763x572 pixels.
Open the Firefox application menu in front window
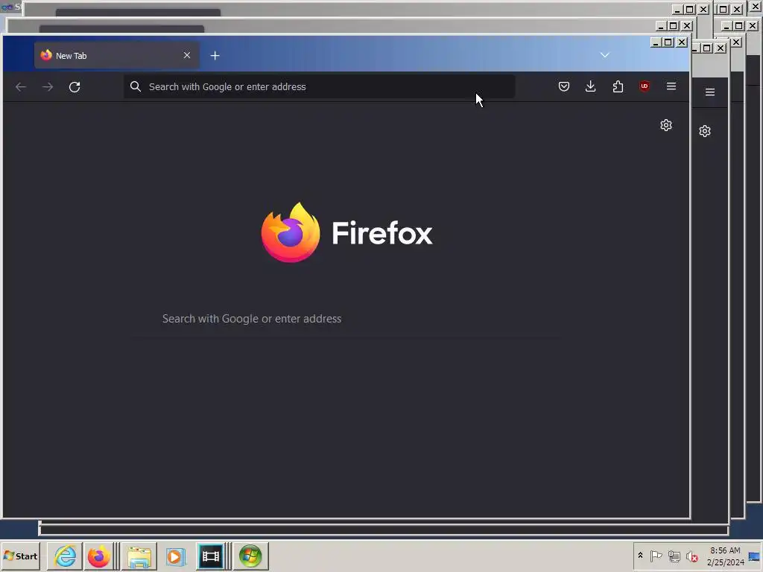click(671, 86)
